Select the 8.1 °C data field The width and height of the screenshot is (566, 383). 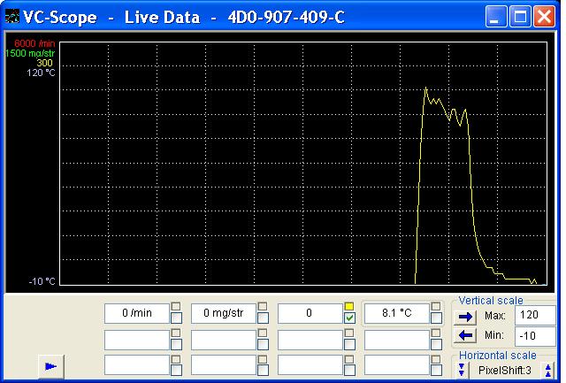pyautogui.click(x=395, y=313)
